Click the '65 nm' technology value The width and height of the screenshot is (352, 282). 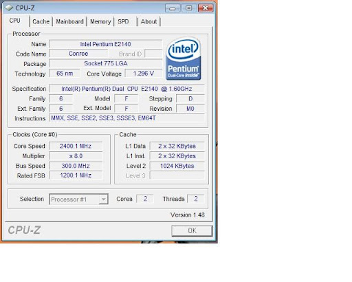pyautogui.click(x=65, y=74)
